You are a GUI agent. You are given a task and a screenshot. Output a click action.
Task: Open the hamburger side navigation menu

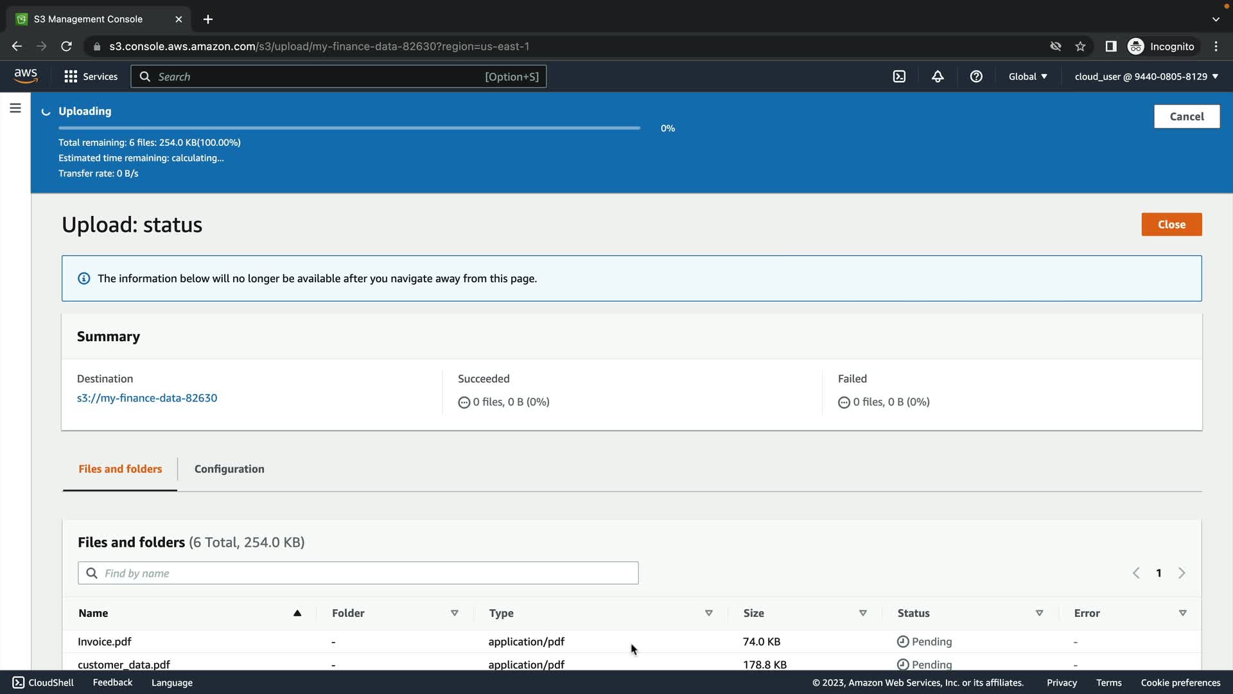tap(15, 108)
